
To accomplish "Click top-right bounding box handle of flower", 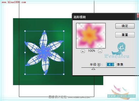I will [64, 31].
